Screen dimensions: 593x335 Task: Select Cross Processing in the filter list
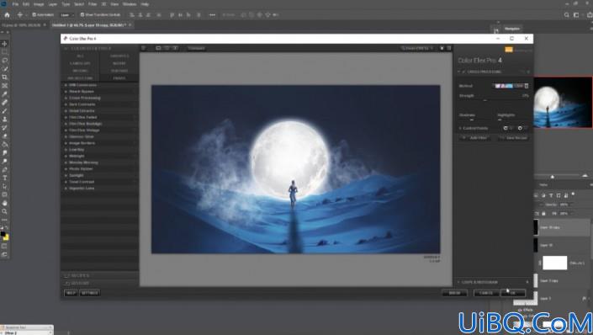tap(85, 98)
